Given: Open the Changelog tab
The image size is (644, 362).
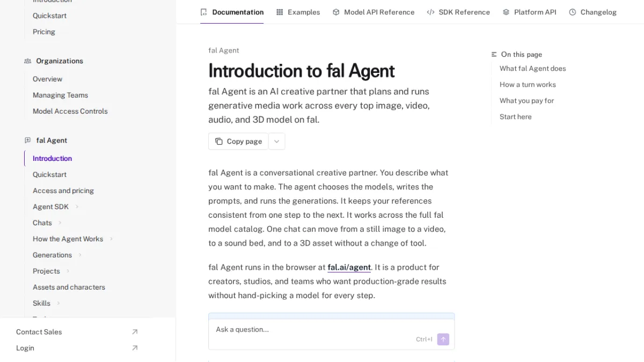Looking at the screenshot, I should coord(592,12).
